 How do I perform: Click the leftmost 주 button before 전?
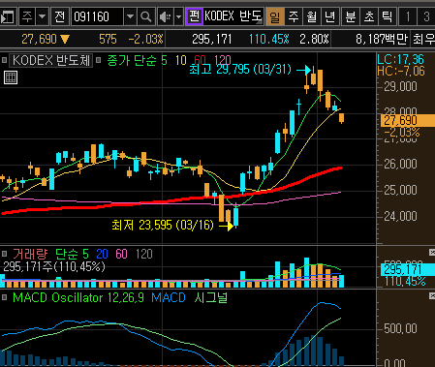click(27, 16)
